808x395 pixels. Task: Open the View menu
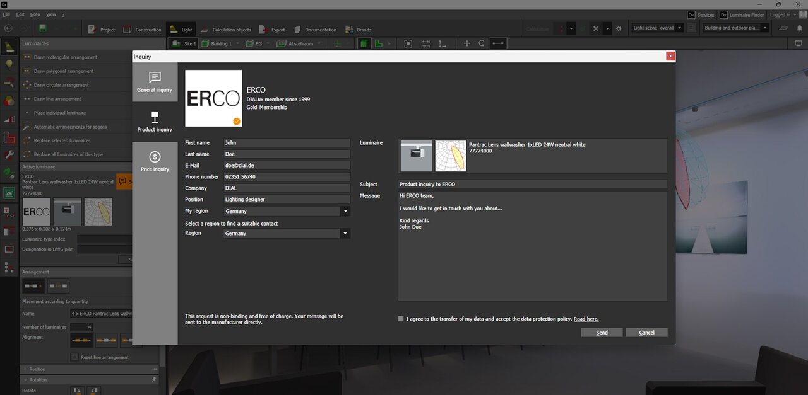[x=51, y=14]
